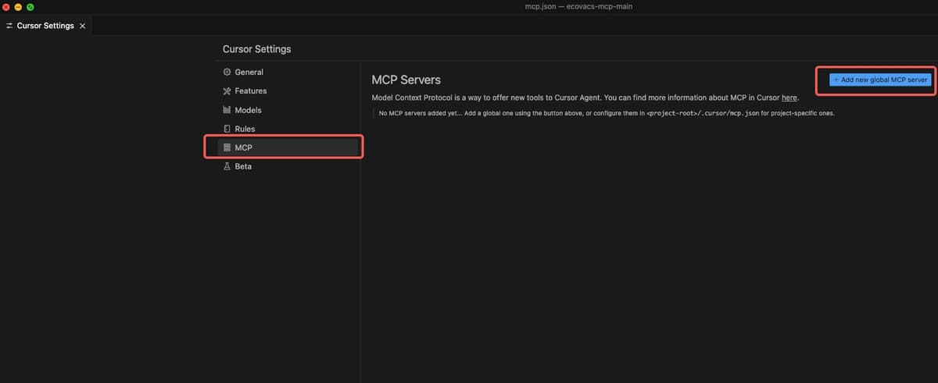The image size is (938, 383).
Task: Close the Cursor Settings tab
Action: pos(83,26)
